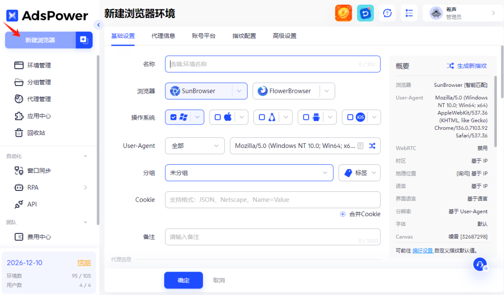This screenshot has height=295, width=504.
Task: Expand the user account menu chevron
Action: tap(493, 13)
